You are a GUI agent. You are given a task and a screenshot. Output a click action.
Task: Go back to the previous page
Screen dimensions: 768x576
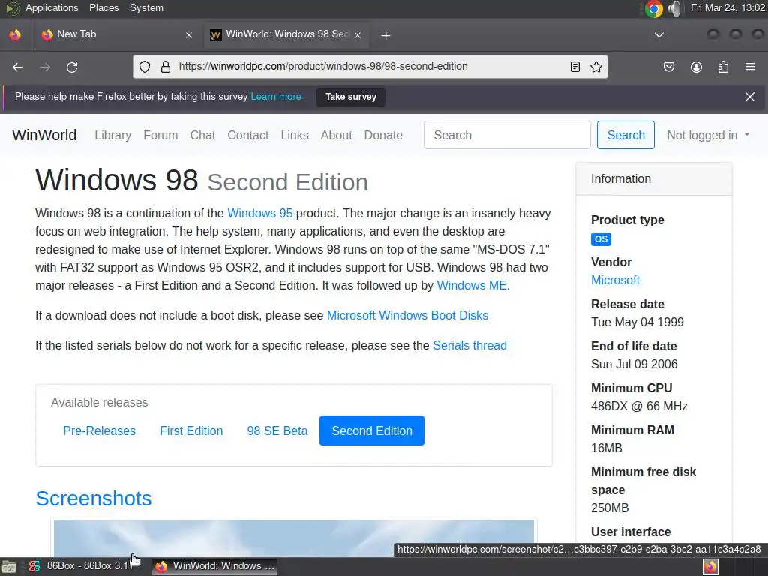[x=18, y=67]
